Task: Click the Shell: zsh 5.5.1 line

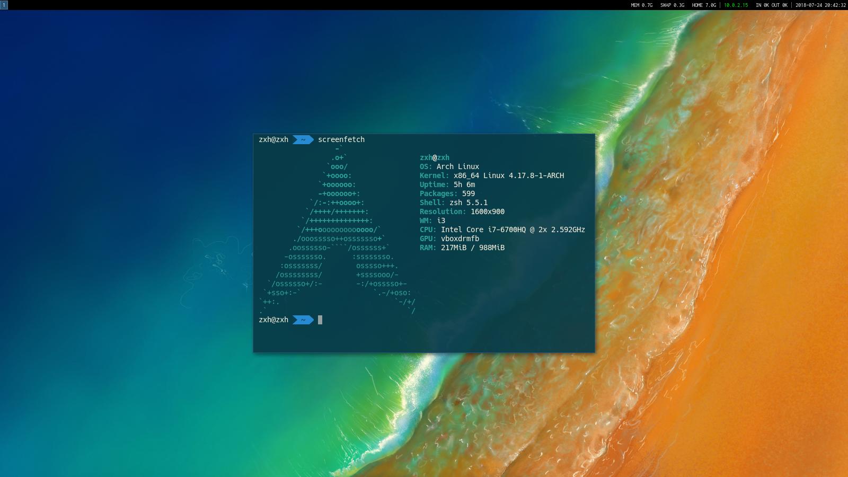Action: pyautogui.click(x=454, y=202)
